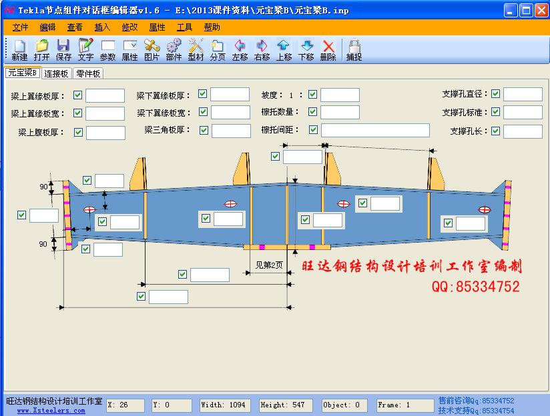Toggle the 梁三角板厚 checkbox
Image resolution: width=550 pixels, height=416 pixels.
(x=204, y=131)
